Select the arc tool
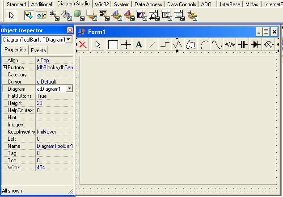This screenshot has height=197, width=283. click(204, 45)
